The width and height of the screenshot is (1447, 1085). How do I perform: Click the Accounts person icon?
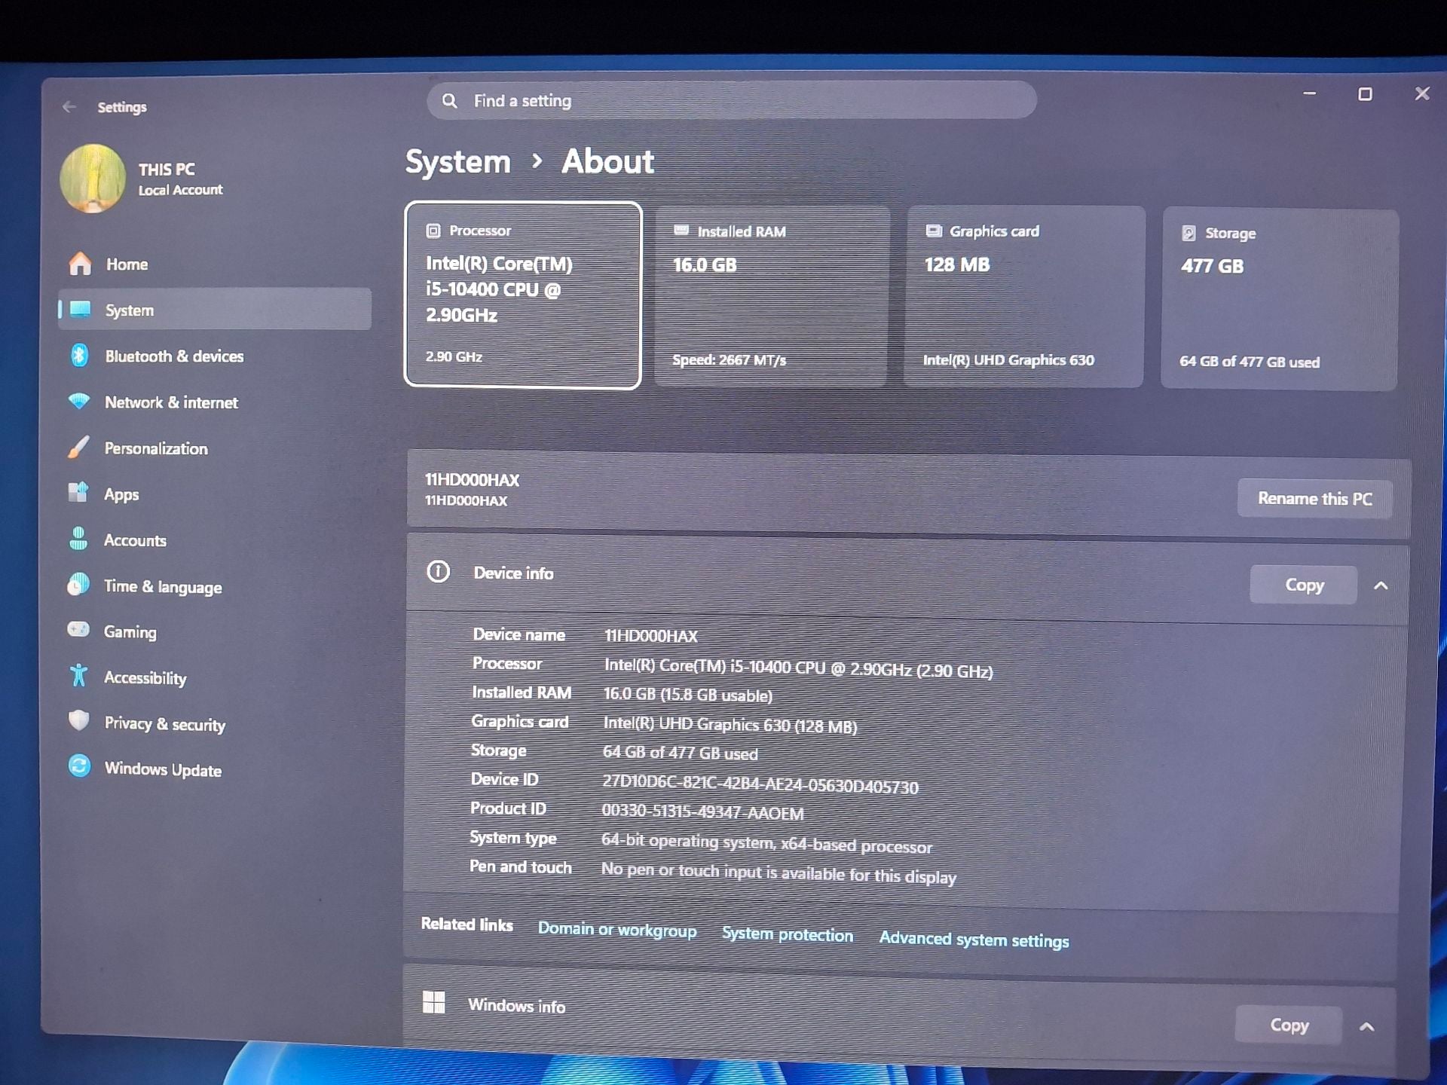(x=78, y=539)
